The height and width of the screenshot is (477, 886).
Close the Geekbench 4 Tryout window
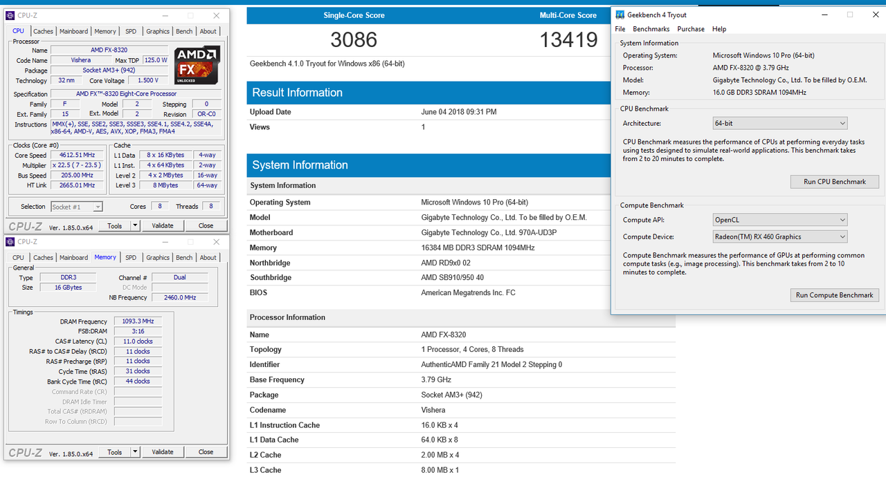tap(877, 15)
